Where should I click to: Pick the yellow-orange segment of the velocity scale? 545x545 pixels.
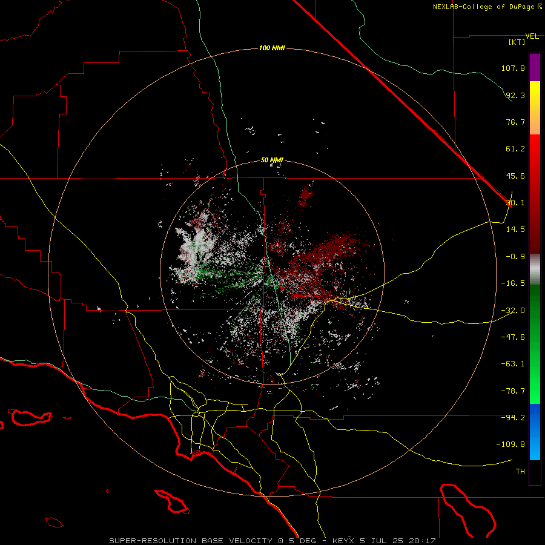point(535,108)
